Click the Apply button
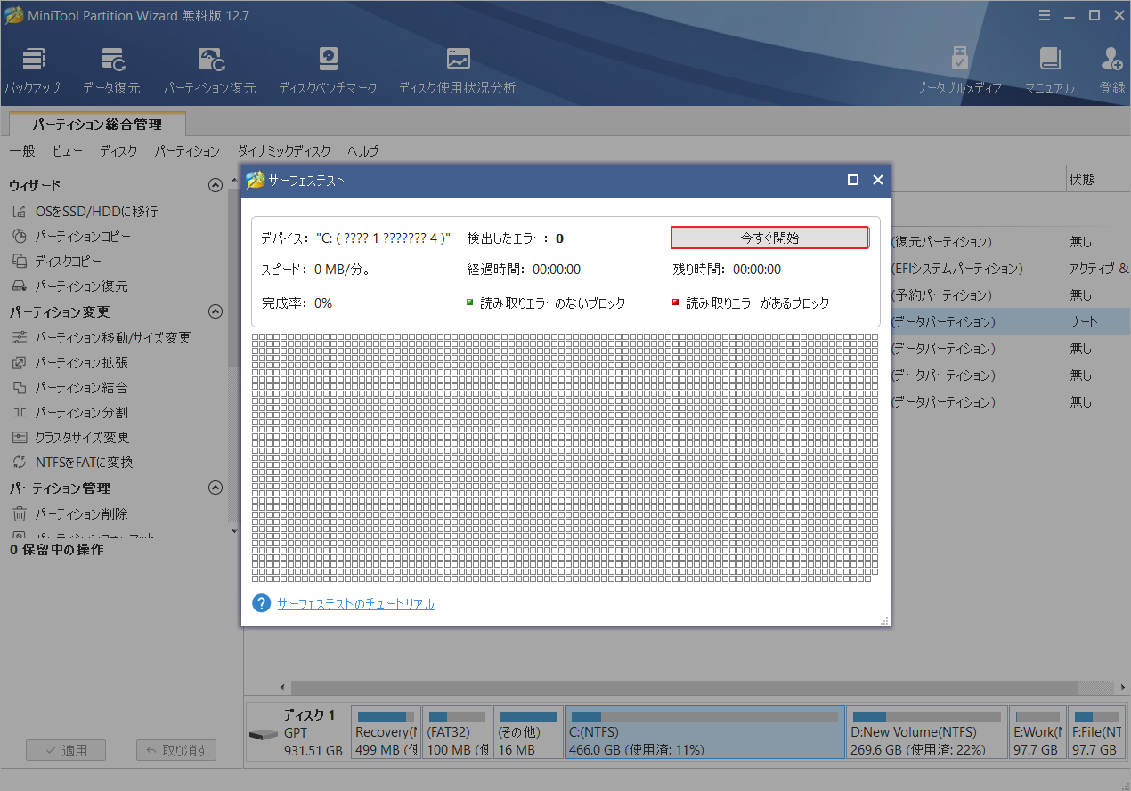This screenshot has height=791, width=1131. (66, 750)
